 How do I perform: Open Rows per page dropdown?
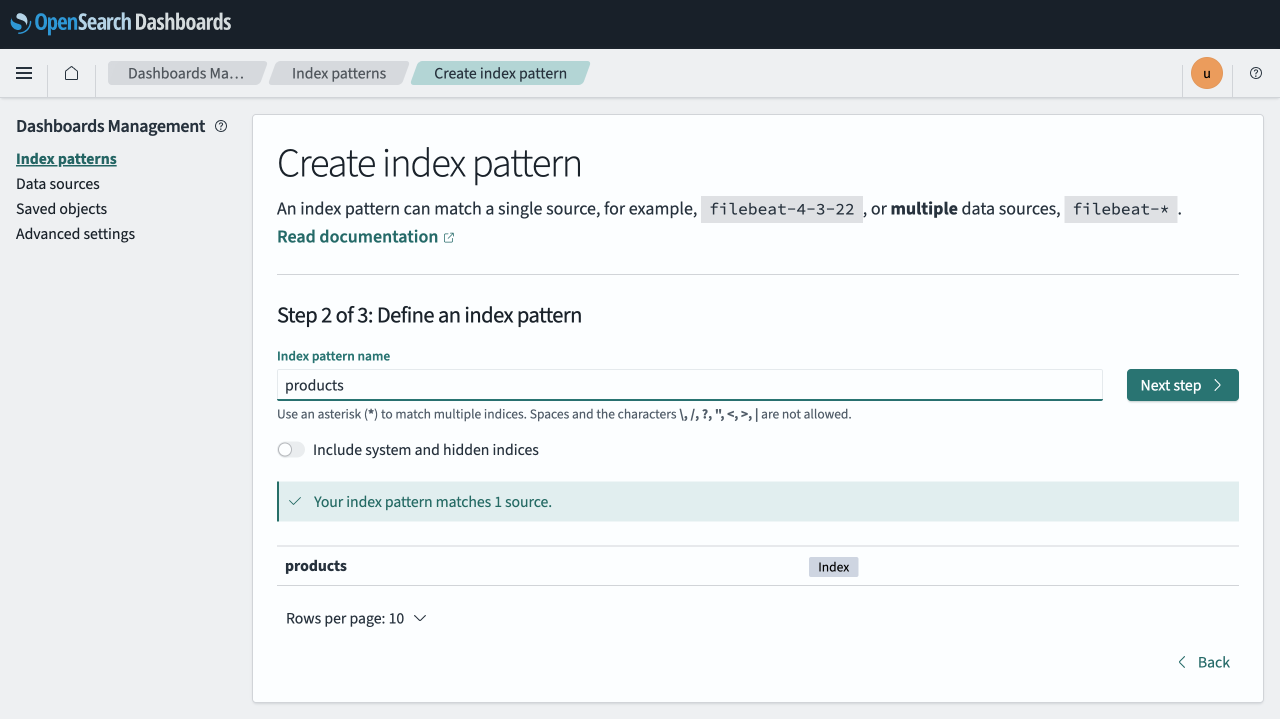pos(356,618)
